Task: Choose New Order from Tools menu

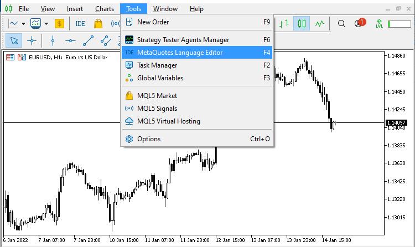Action: coord(196,22)
